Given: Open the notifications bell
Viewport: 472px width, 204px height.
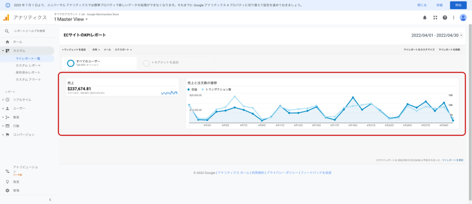Looking at the screenshot, I should click(425, 18).
